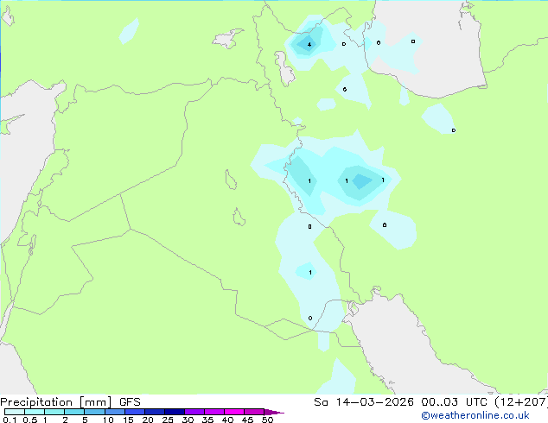Click the 'Precipitation [mm]' title text
Image resolution: width=548 pixels, height=423 pixels.
[x=55, y=402]
